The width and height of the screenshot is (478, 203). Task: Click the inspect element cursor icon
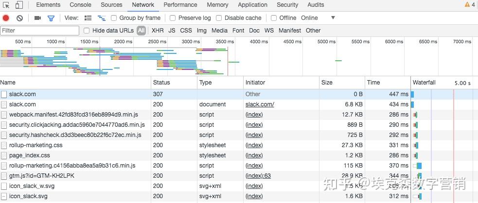pyautogui.click(x=6, y=5)
